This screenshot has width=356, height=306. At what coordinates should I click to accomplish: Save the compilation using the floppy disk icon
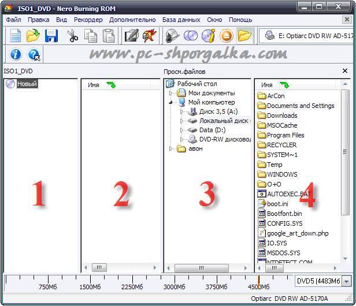pyautogui.click(x=51, y=36)
